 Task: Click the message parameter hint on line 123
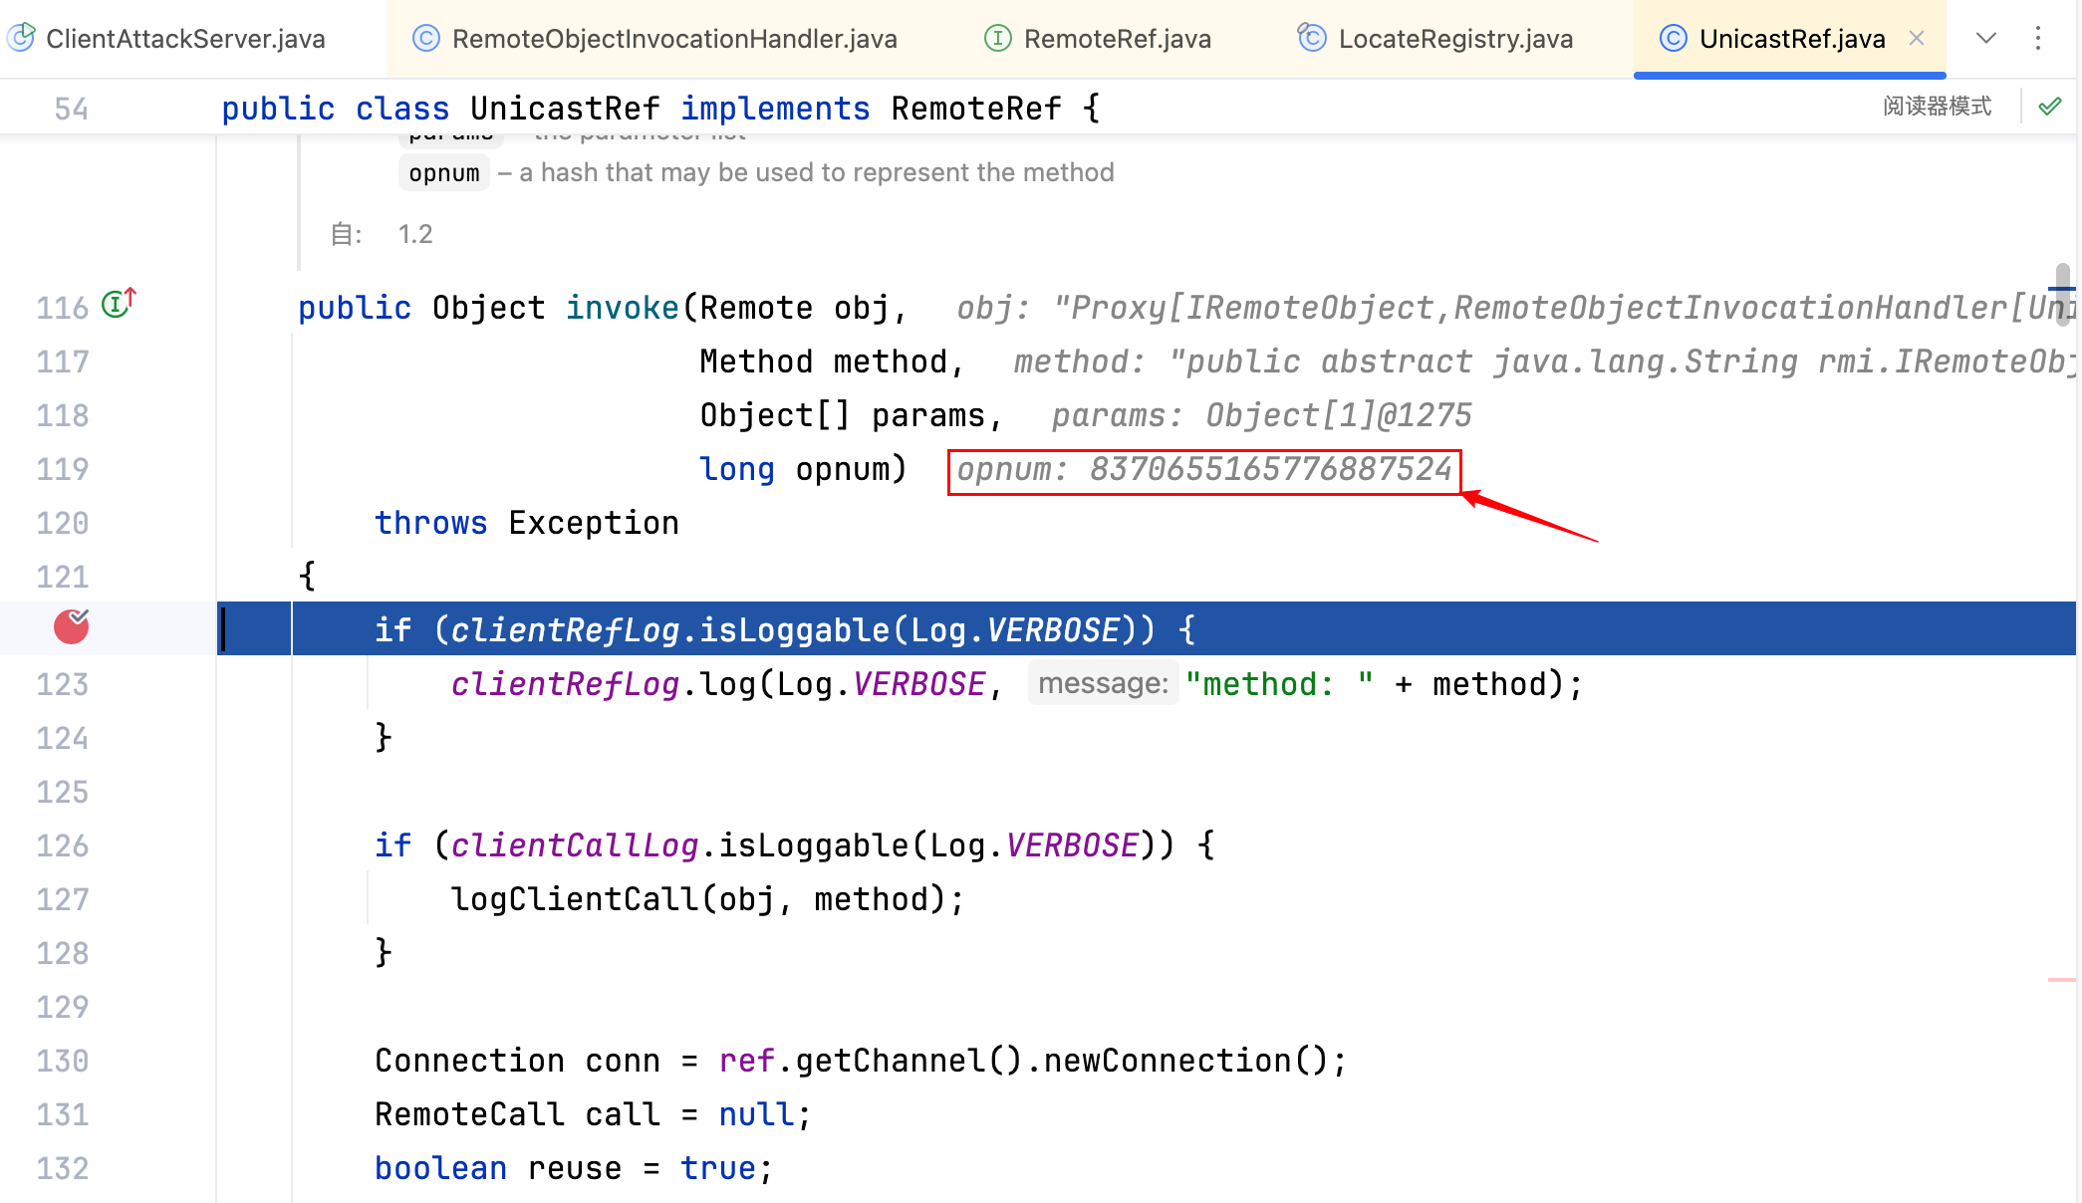point(1102,684)
